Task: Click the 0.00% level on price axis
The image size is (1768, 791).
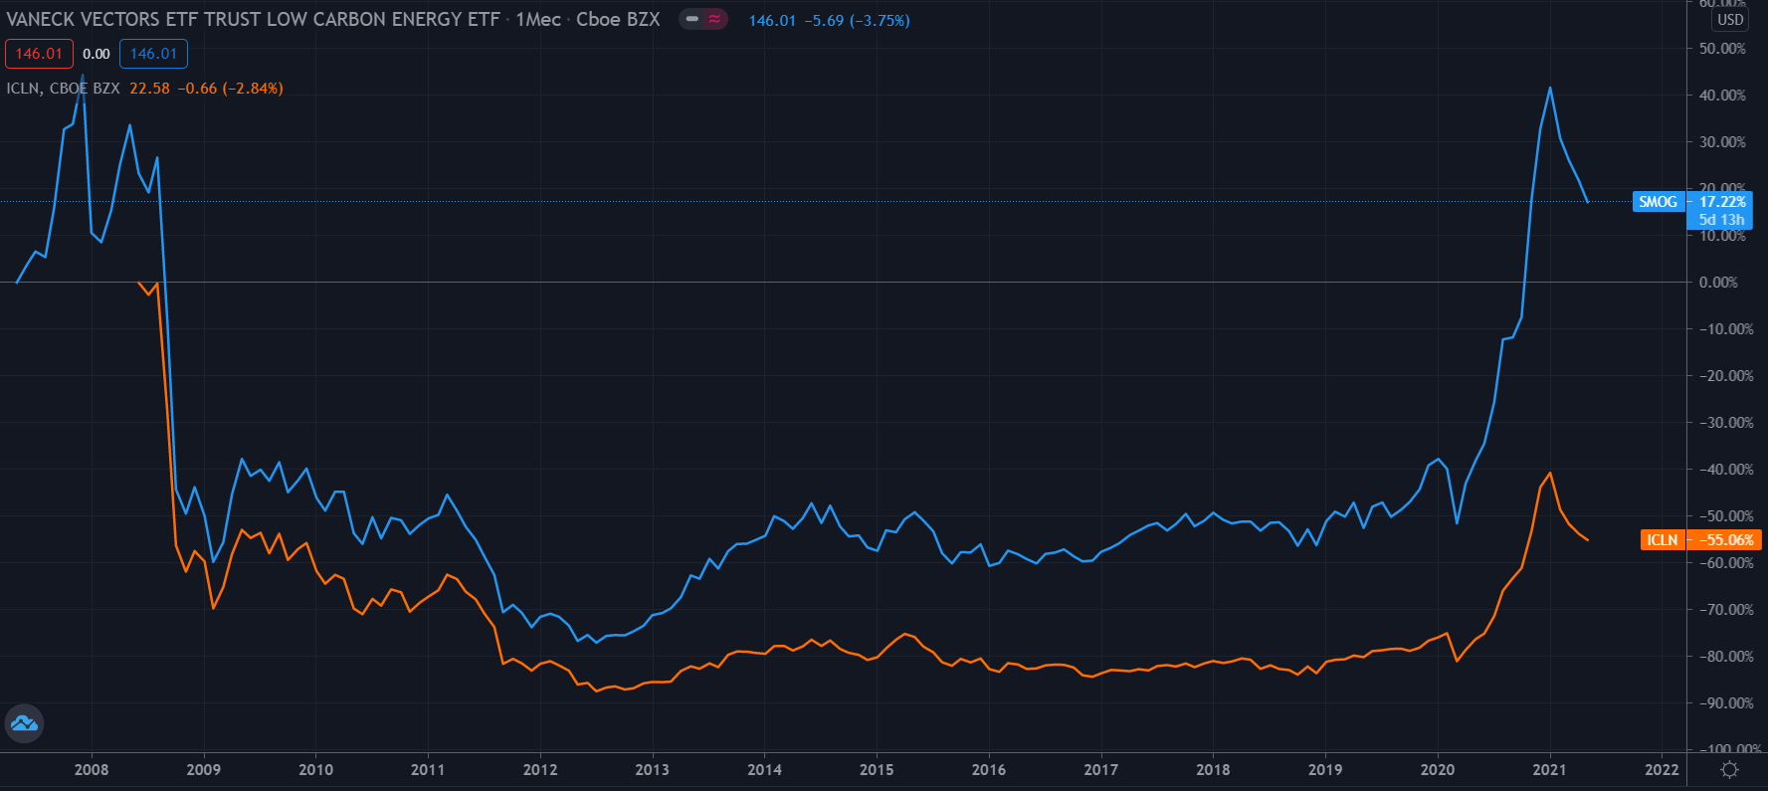Action: coord(1718,283)
